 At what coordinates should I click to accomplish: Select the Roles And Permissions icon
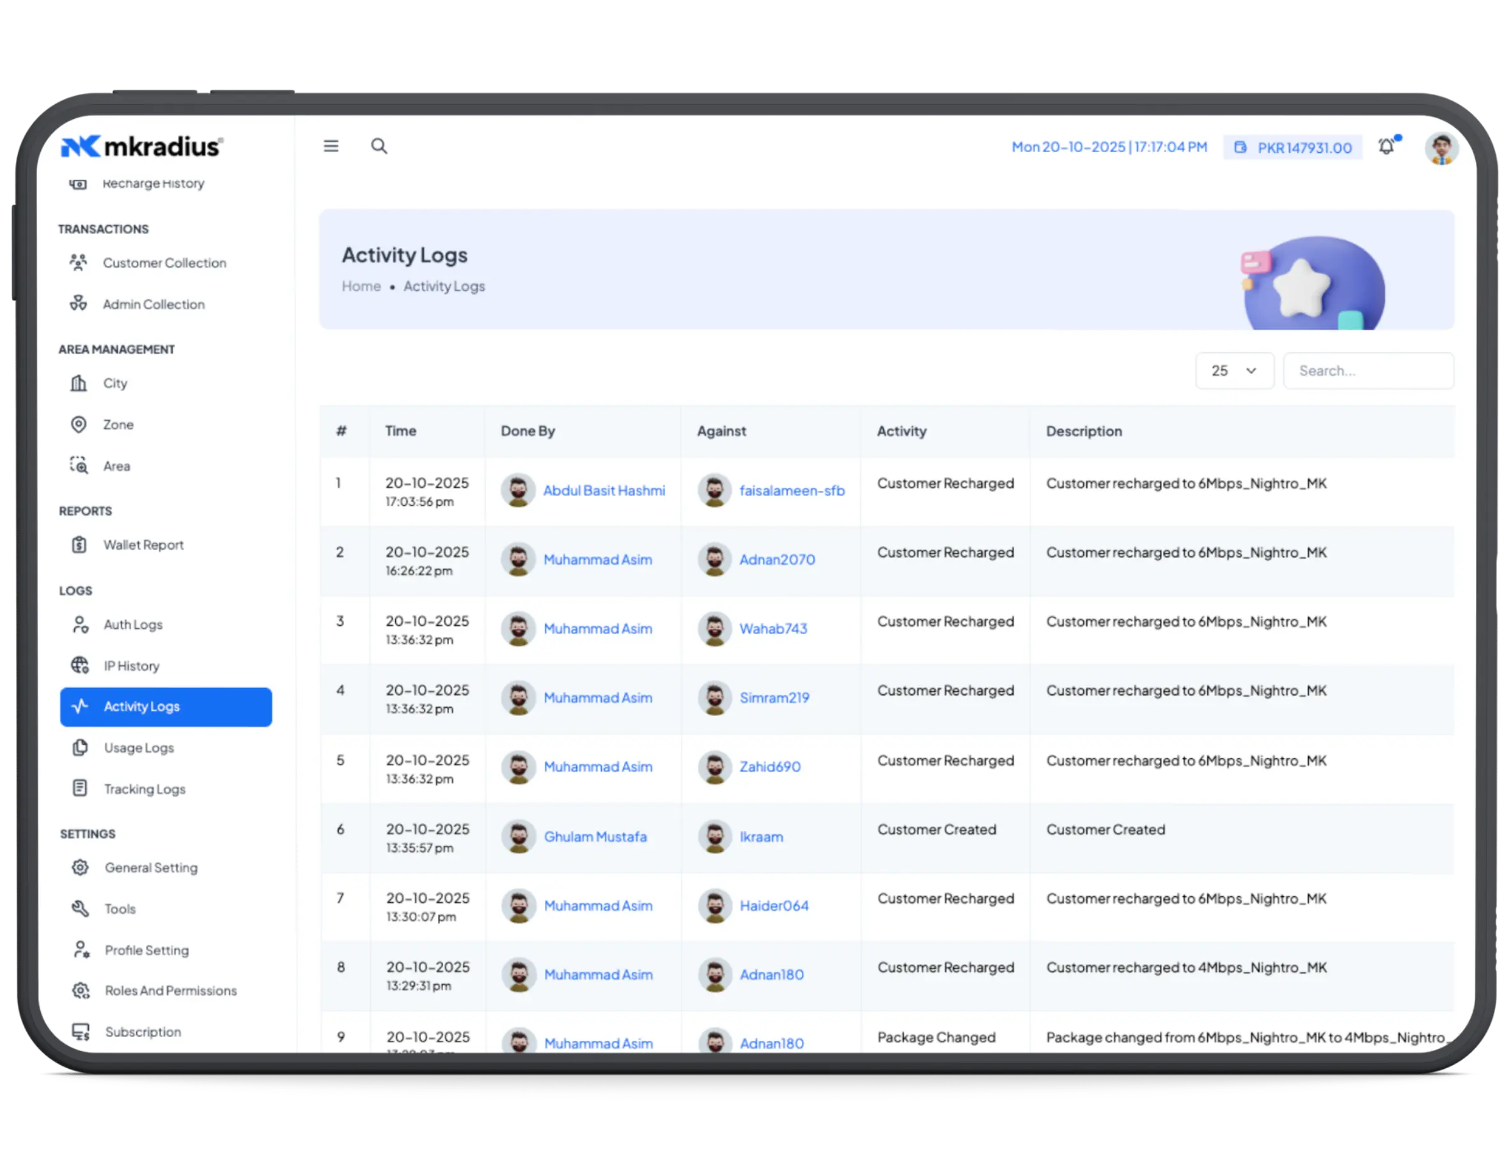(x=81, y=990)
